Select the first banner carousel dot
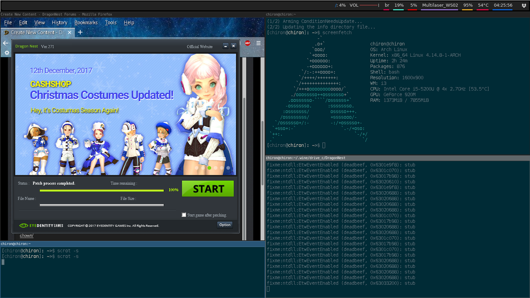 [197, 168]
